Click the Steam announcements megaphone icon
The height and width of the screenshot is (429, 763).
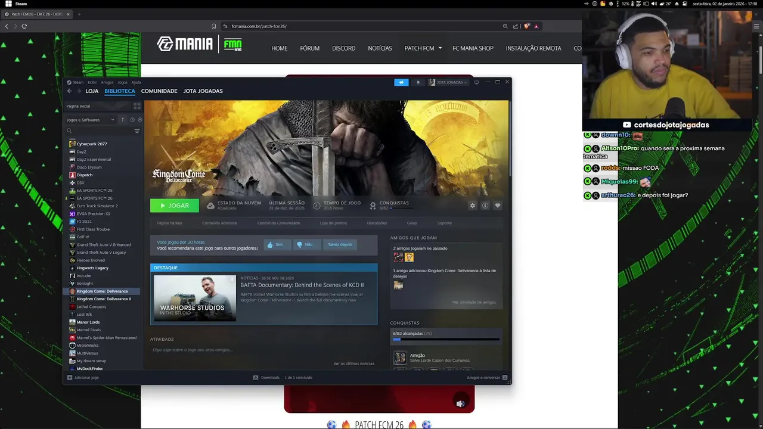click(401, 82)
